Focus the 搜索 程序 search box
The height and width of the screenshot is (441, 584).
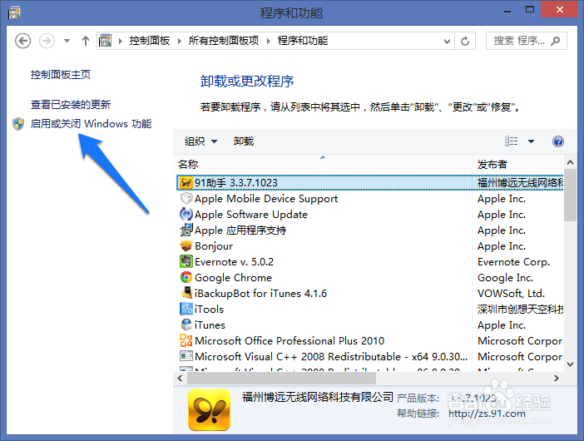pos(527,41)
